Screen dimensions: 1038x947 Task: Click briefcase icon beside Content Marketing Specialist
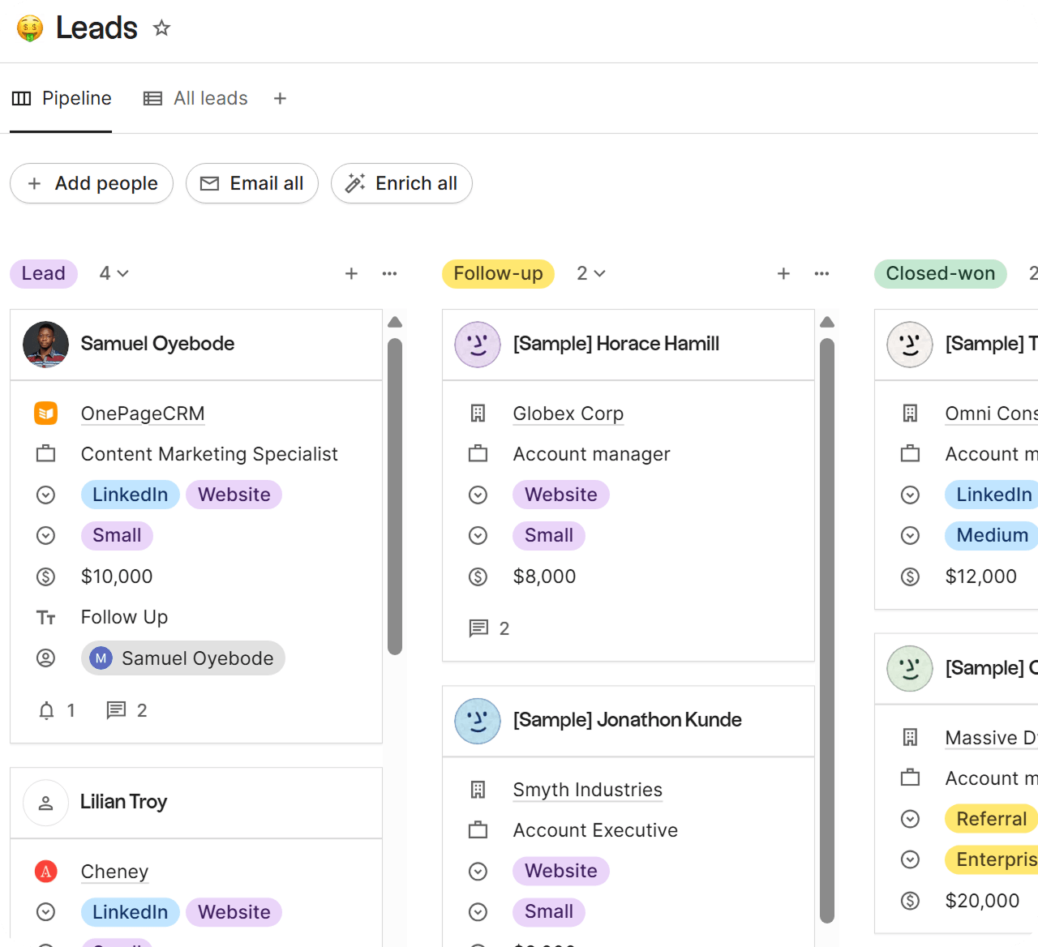click(46, 454)
